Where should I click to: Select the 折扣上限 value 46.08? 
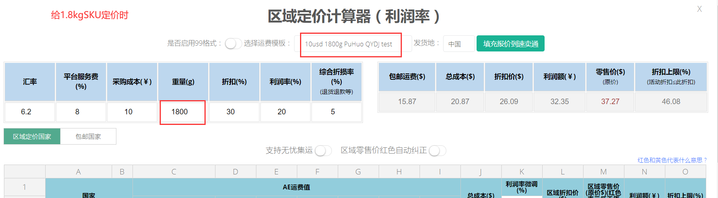click(671, 102)
